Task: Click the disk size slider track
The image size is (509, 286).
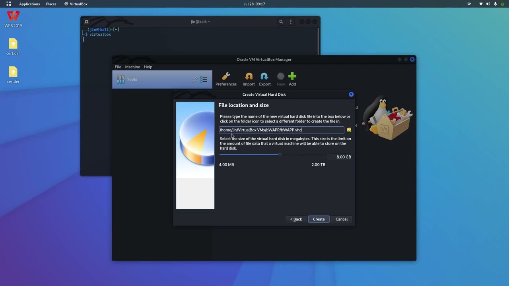Action: click(x=272, y=155)
